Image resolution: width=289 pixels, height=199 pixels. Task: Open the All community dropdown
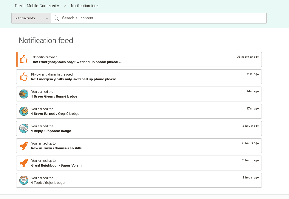tap(31, 18)
